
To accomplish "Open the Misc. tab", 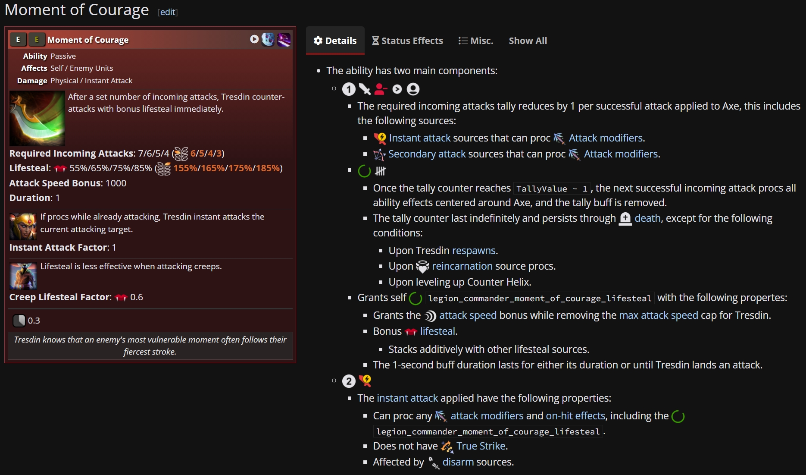I will click(x=476, y=41).
